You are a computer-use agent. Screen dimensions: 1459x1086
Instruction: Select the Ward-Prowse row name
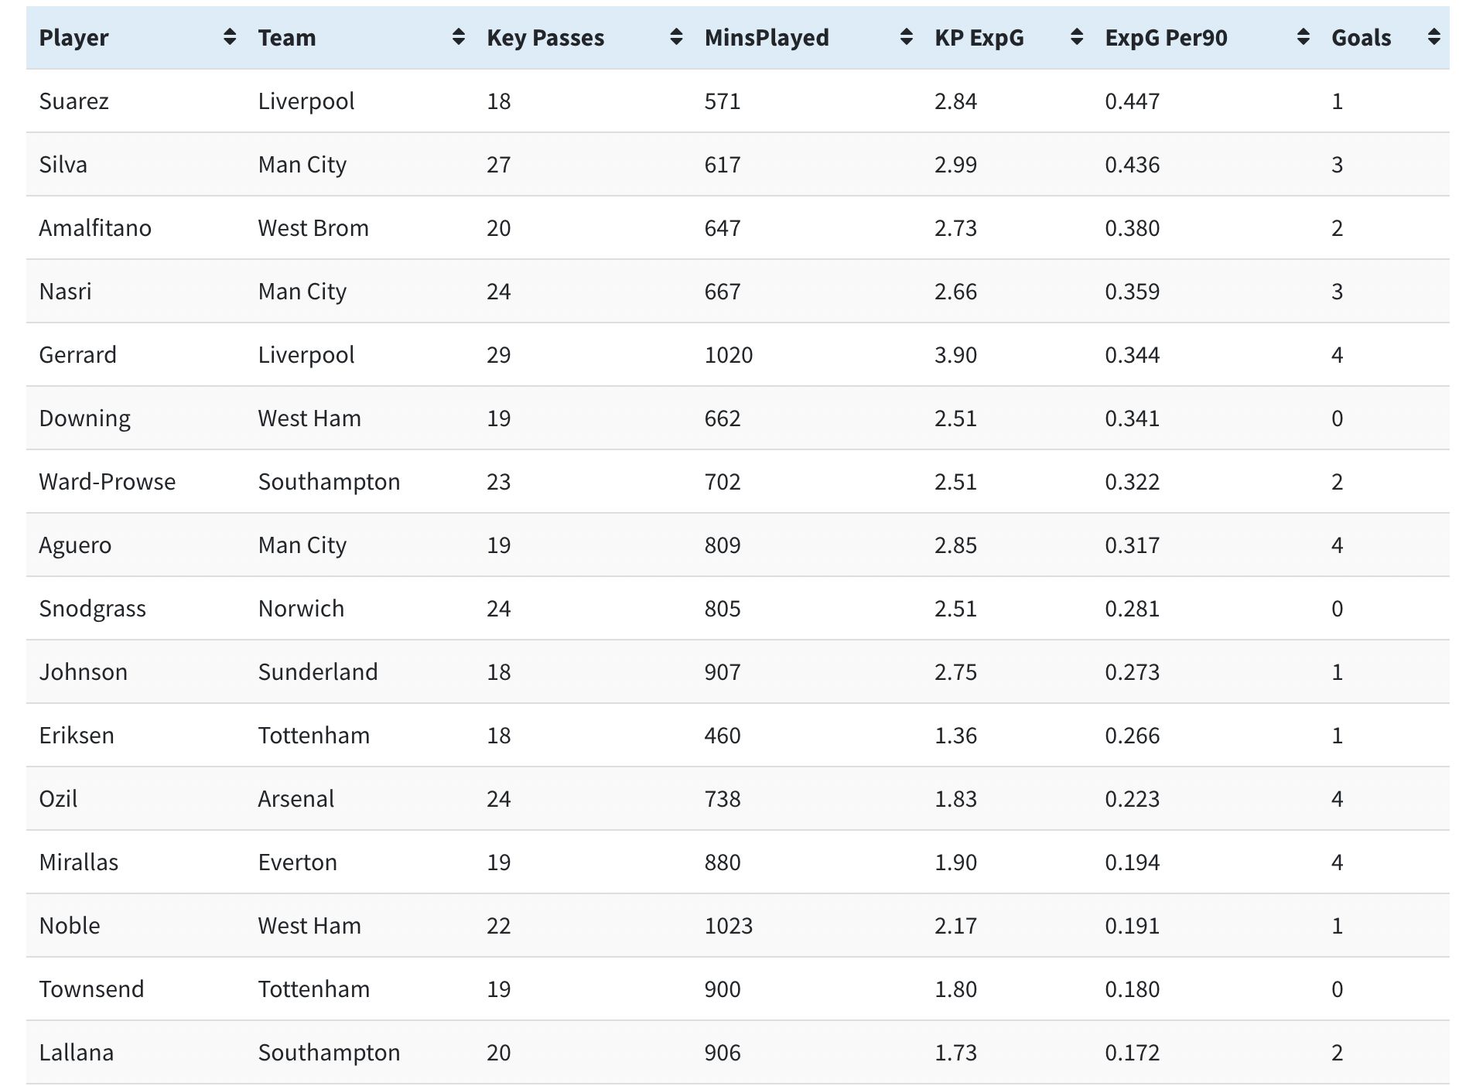coord(107,482)
